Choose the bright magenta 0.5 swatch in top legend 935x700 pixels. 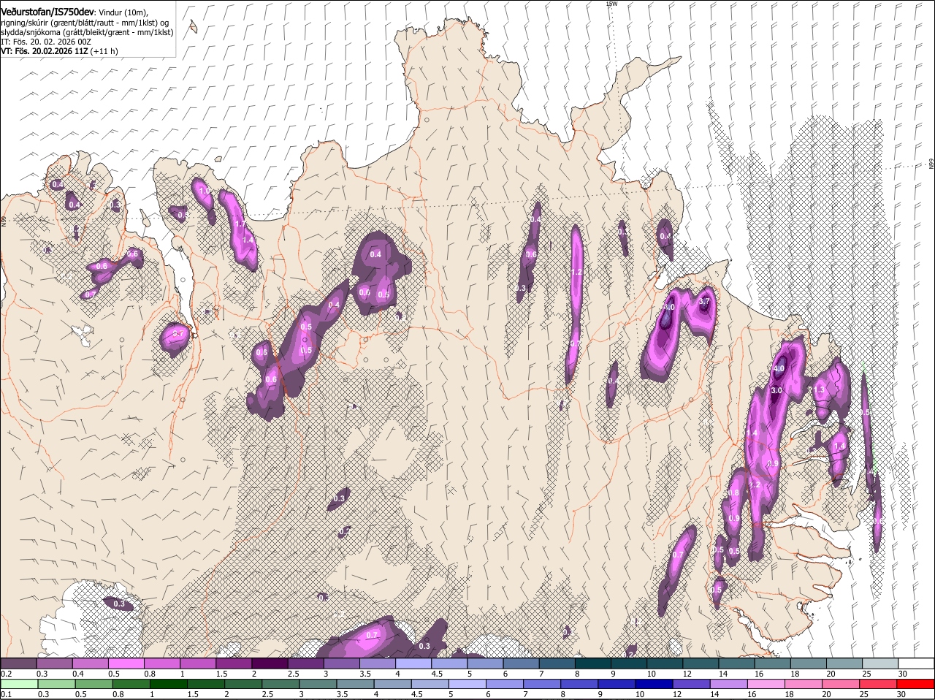tap(126, 663)
